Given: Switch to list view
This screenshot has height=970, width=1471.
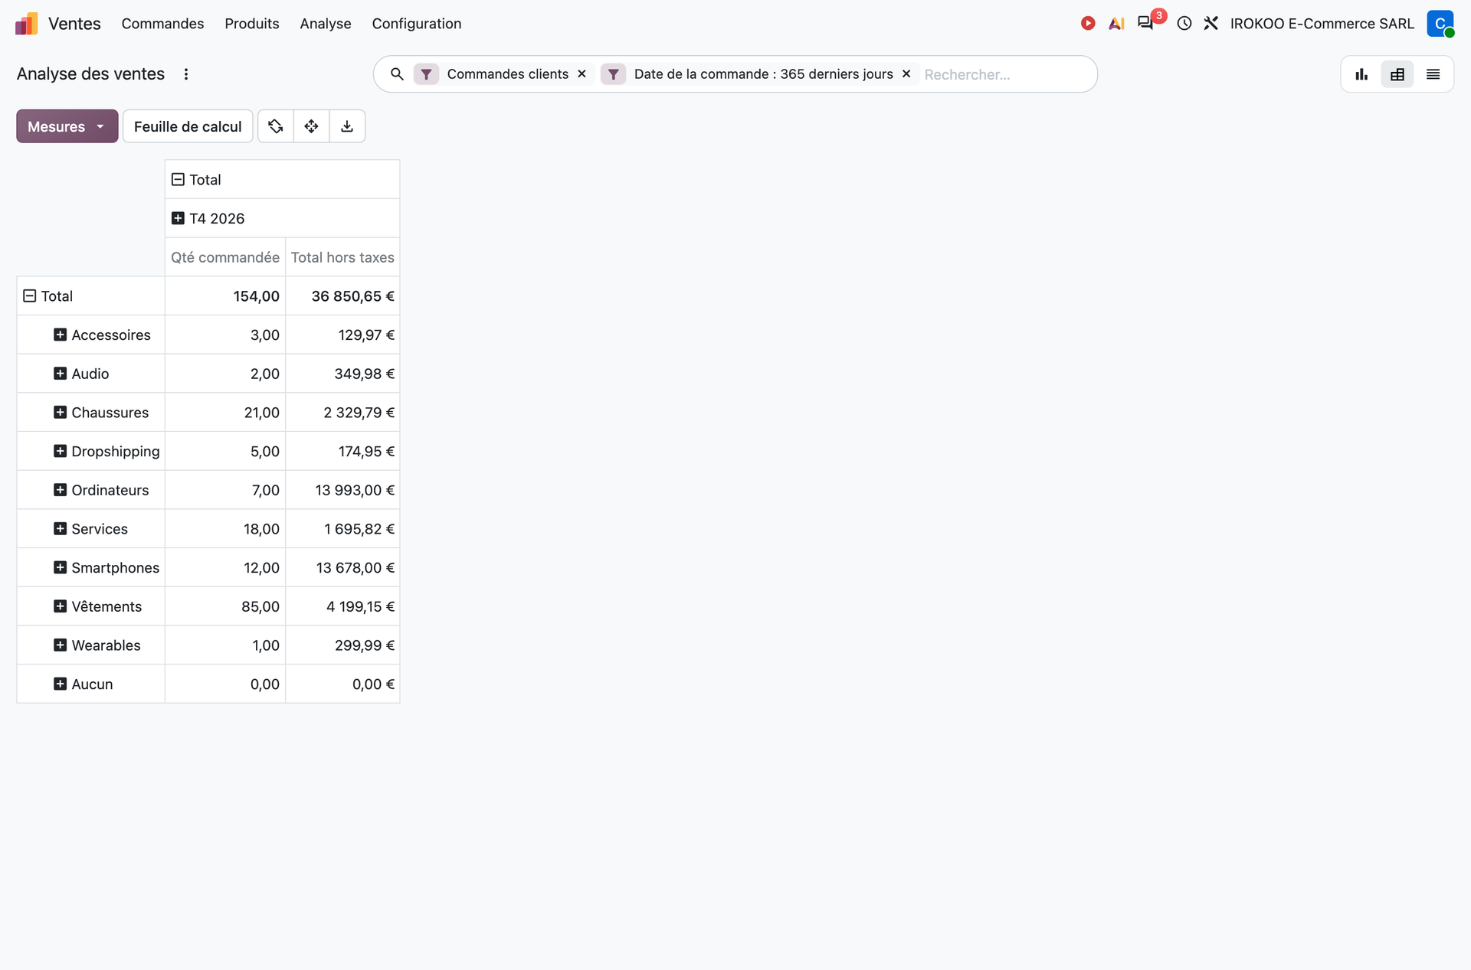Looking at the screenshot, I should point(1433,74).
